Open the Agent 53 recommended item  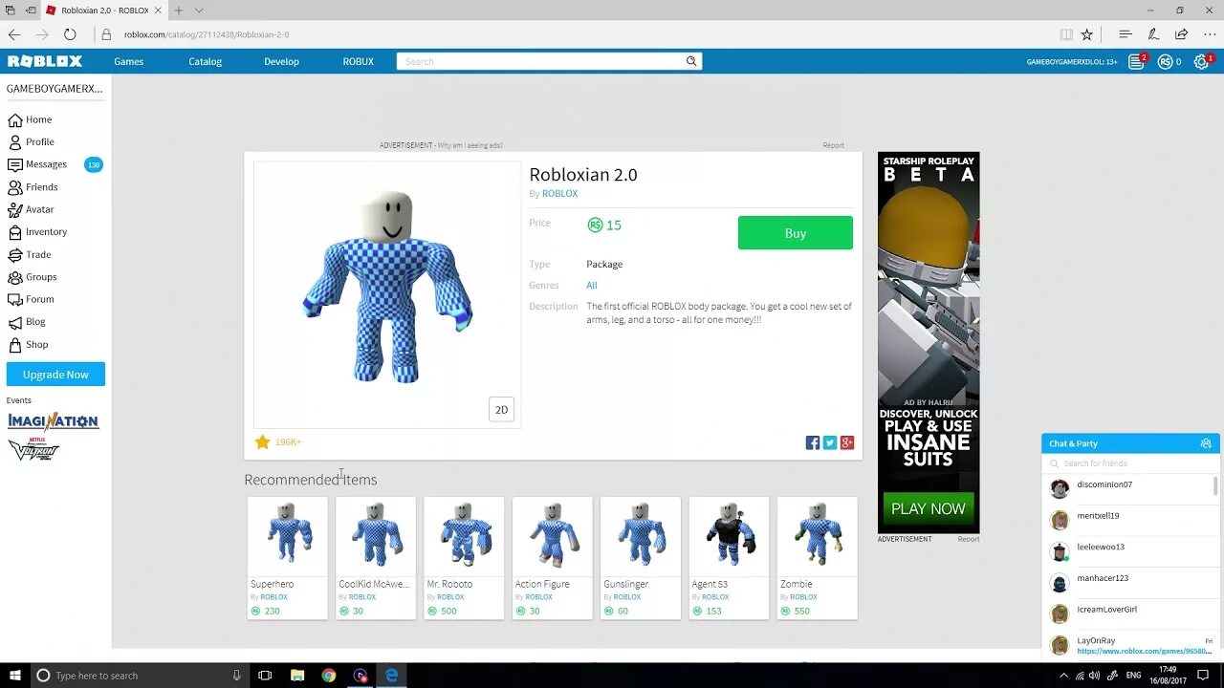point(729,558)
